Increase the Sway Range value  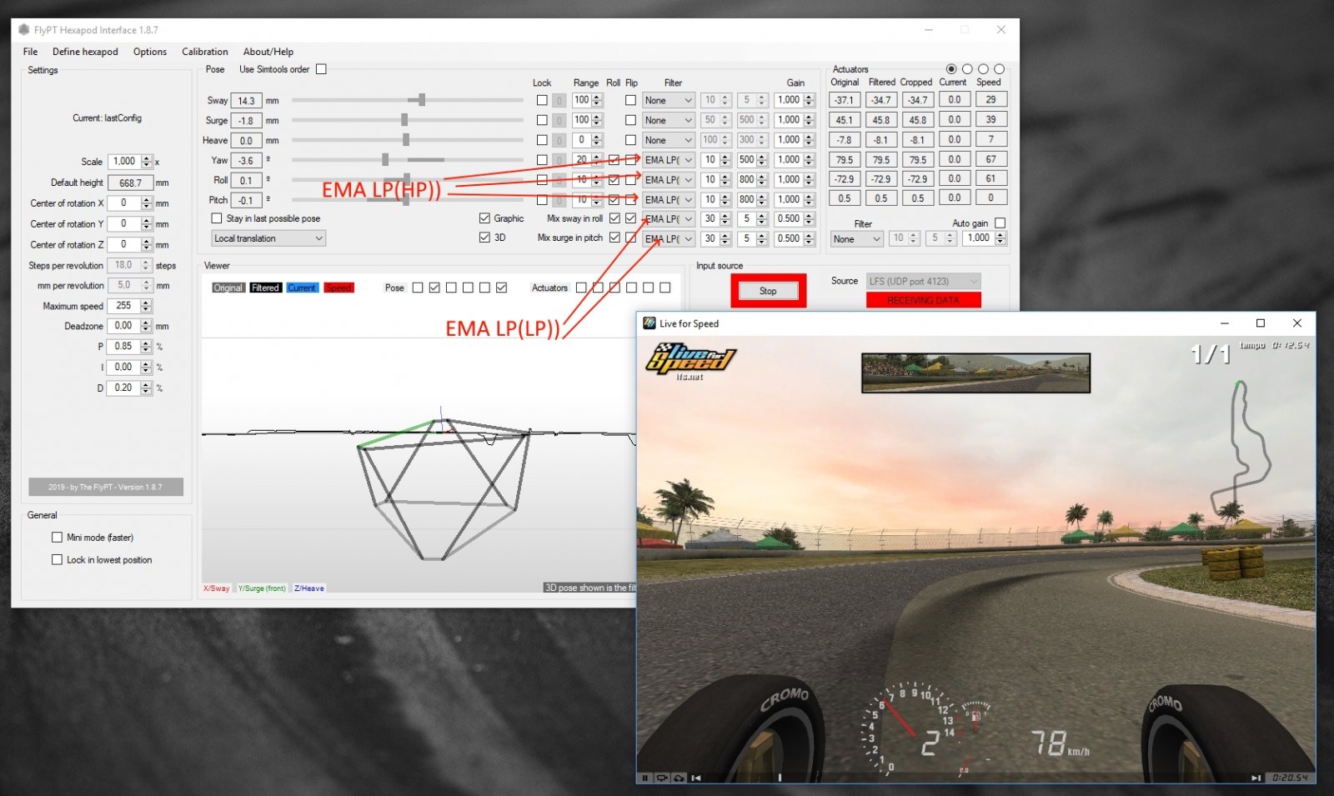pyautogui.click(x=597, y=97)
